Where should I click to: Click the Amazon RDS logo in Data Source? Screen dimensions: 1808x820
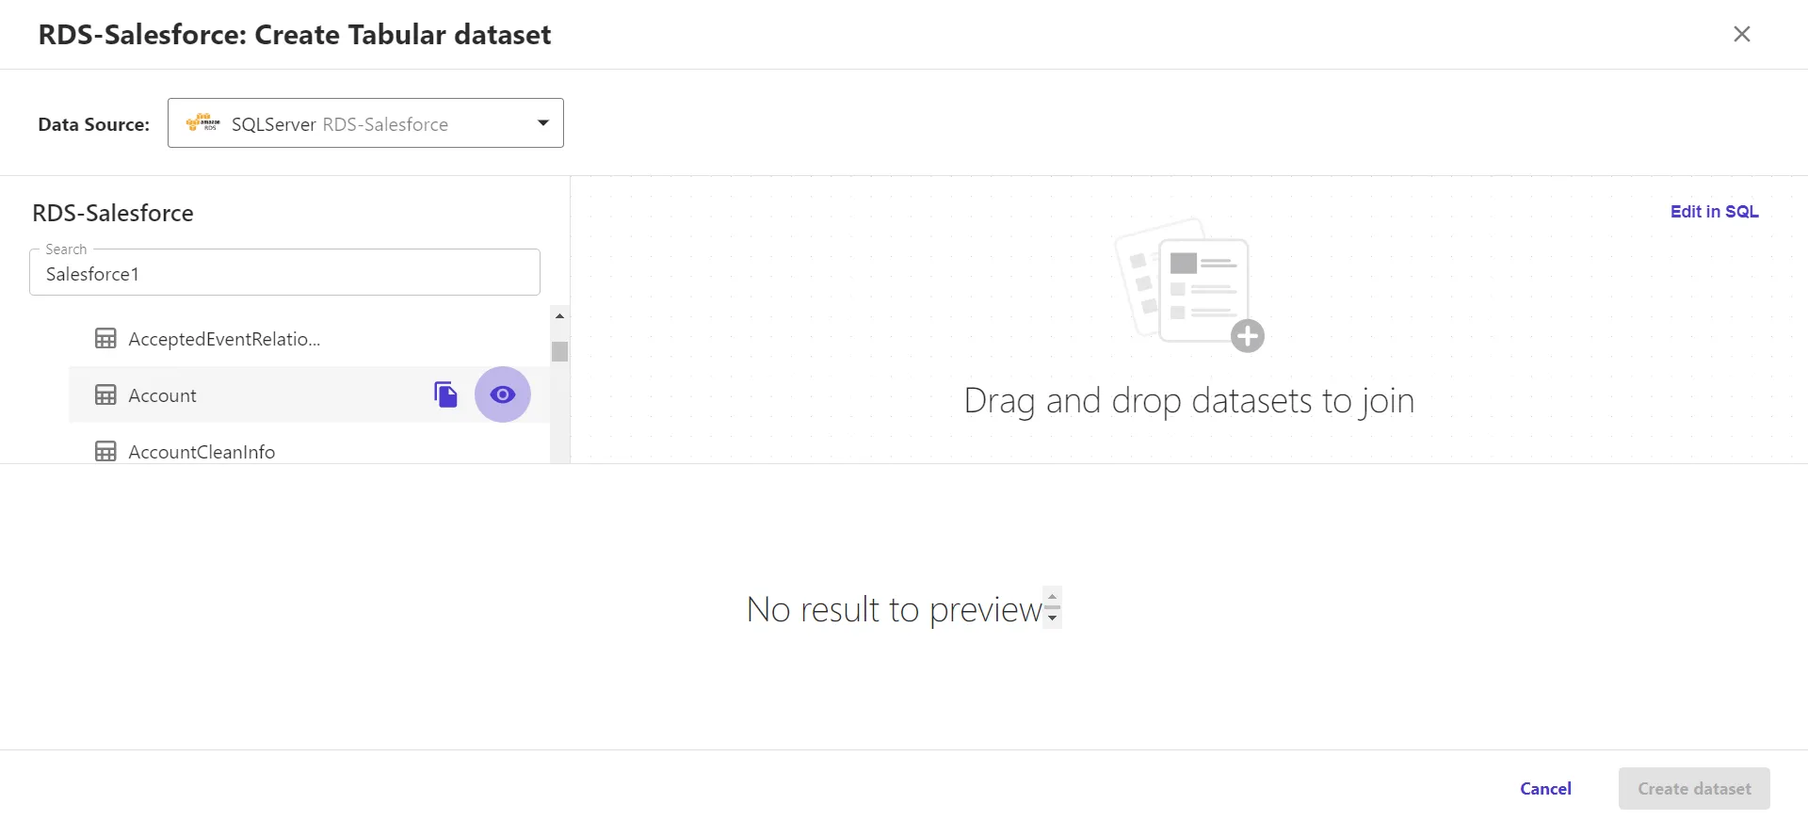tap(202, 123)
